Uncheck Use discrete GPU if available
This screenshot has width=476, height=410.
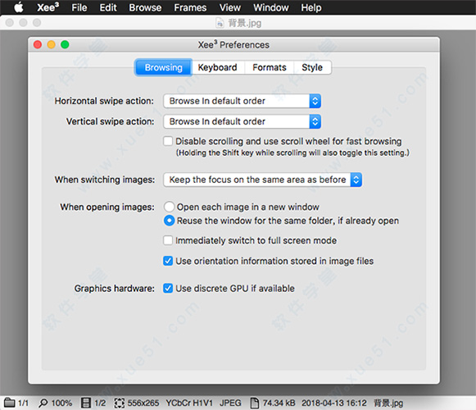tap(168, 288)
